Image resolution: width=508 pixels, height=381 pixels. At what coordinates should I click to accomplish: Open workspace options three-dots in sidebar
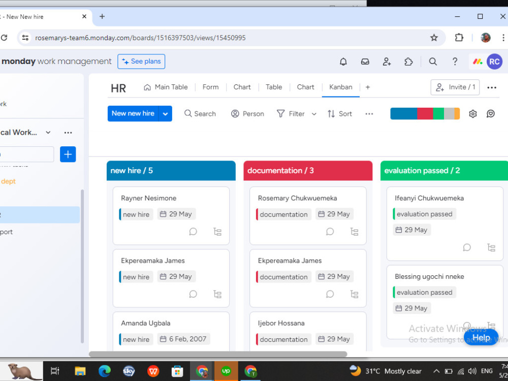point(68,133)
